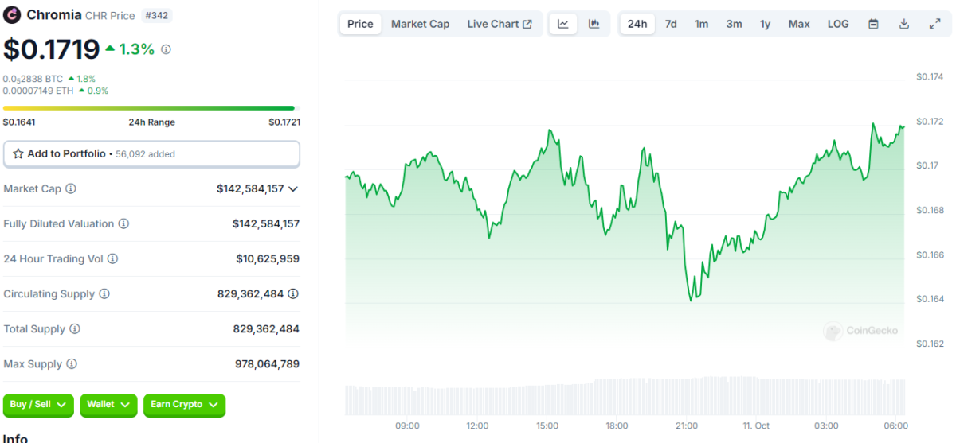This screenshot has height=443, width=956.
Task: Click the star icon in Add to Portfolio
Action: (x=18, y=153)
